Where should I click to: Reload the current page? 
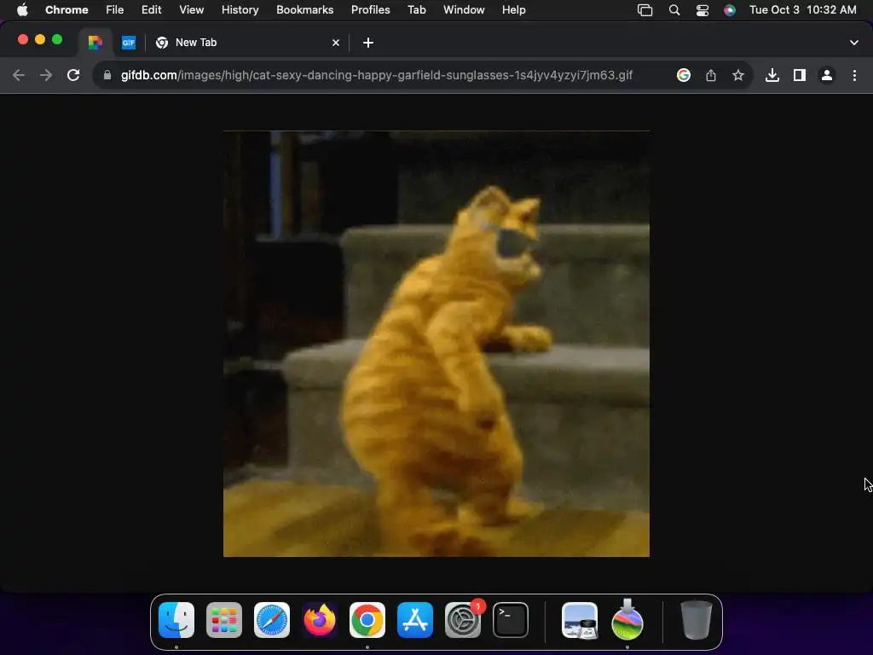73,75
